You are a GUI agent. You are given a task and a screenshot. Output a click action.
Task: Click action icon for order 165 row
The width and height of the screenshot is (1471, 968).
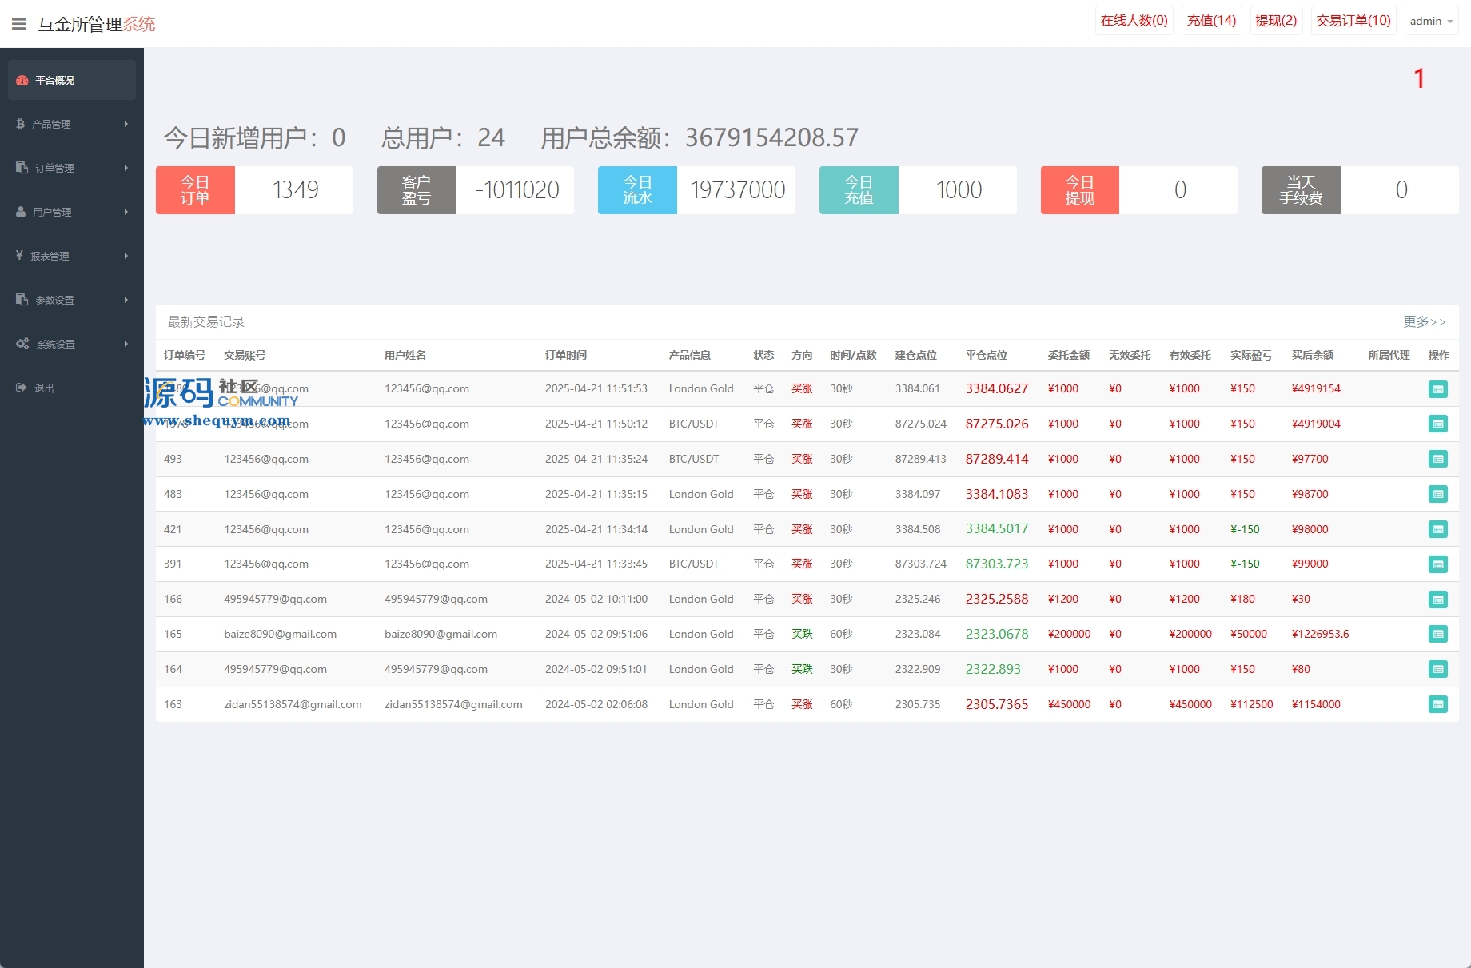1437,635
